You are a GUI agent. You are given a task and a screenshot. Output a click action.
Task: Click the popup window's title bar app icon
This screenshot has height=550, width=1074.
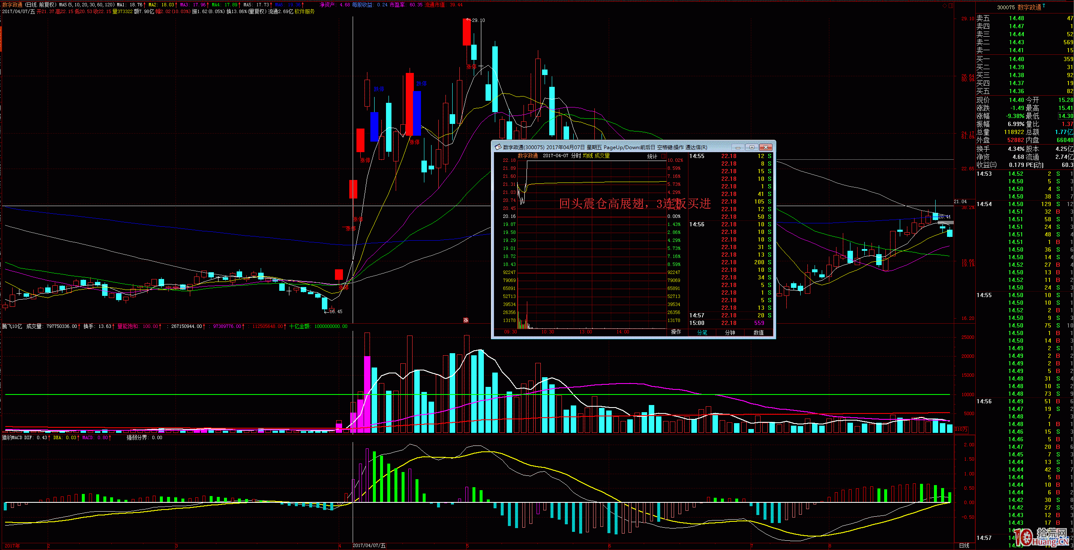pos(498,147)
